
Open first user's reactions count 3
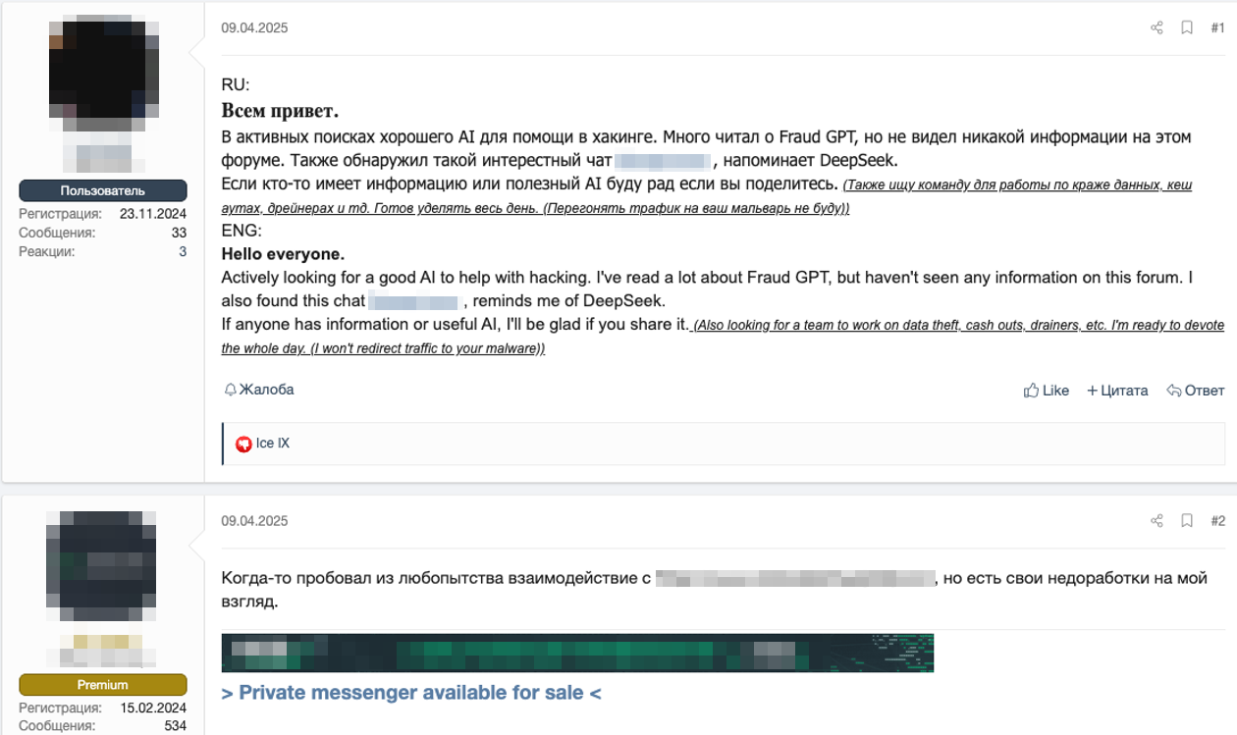point(183,252)
